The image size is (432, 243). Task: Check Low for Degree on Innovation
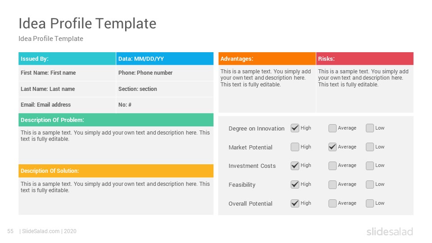370,128
